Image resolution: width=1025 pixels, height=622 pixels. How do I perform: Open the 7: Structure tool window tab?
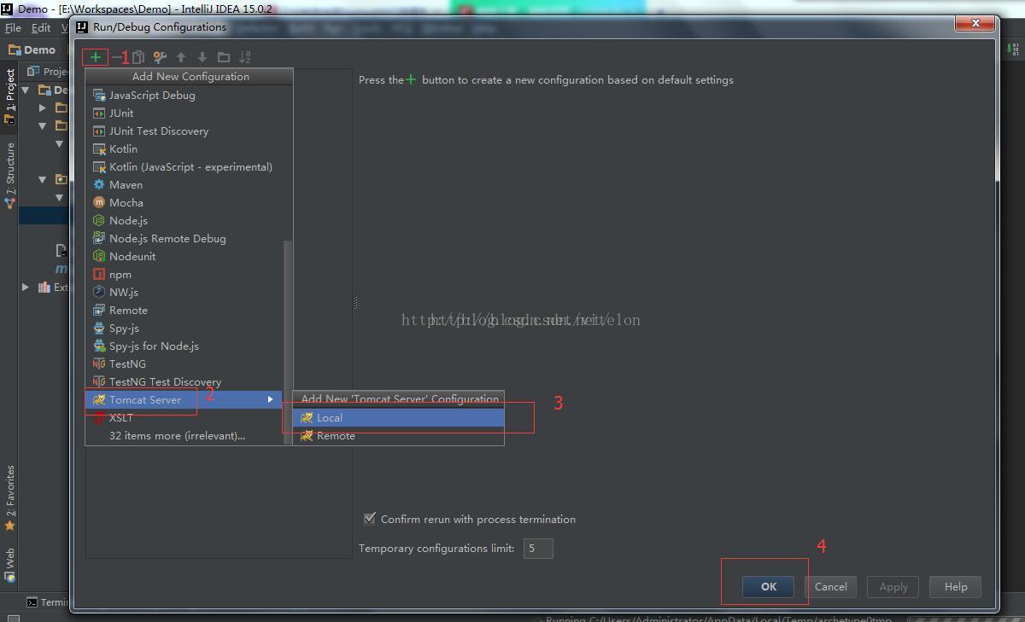click(x=9, y=175)
